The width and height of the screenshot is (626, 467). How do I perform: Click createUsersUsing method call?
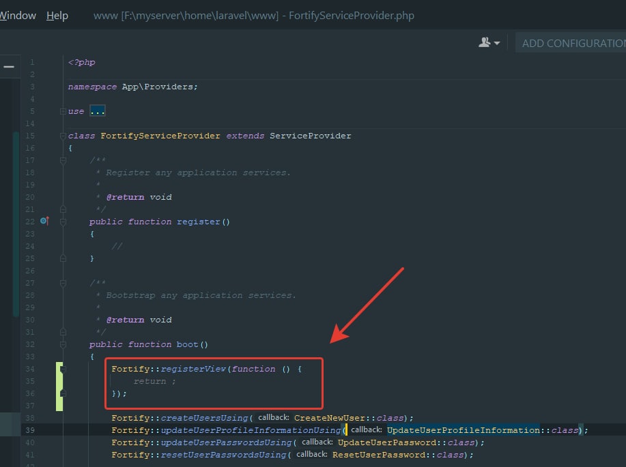point(204,418)
